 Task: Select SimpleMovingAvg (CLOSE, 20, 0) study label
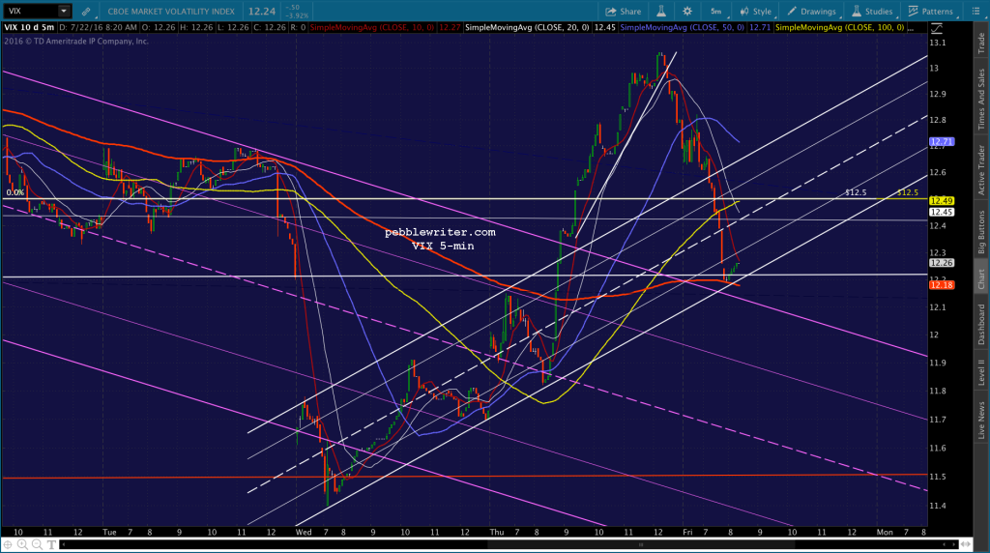[x=527, y=27]
